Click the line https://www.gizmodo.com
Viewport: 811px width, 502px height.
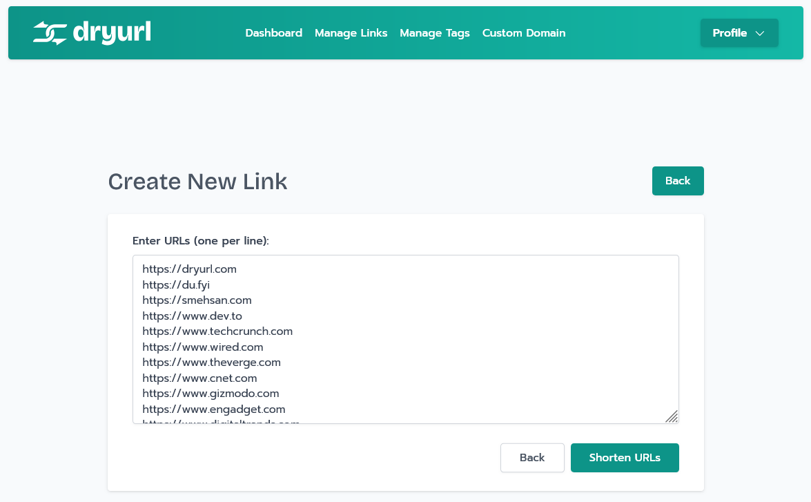point(211,394)
